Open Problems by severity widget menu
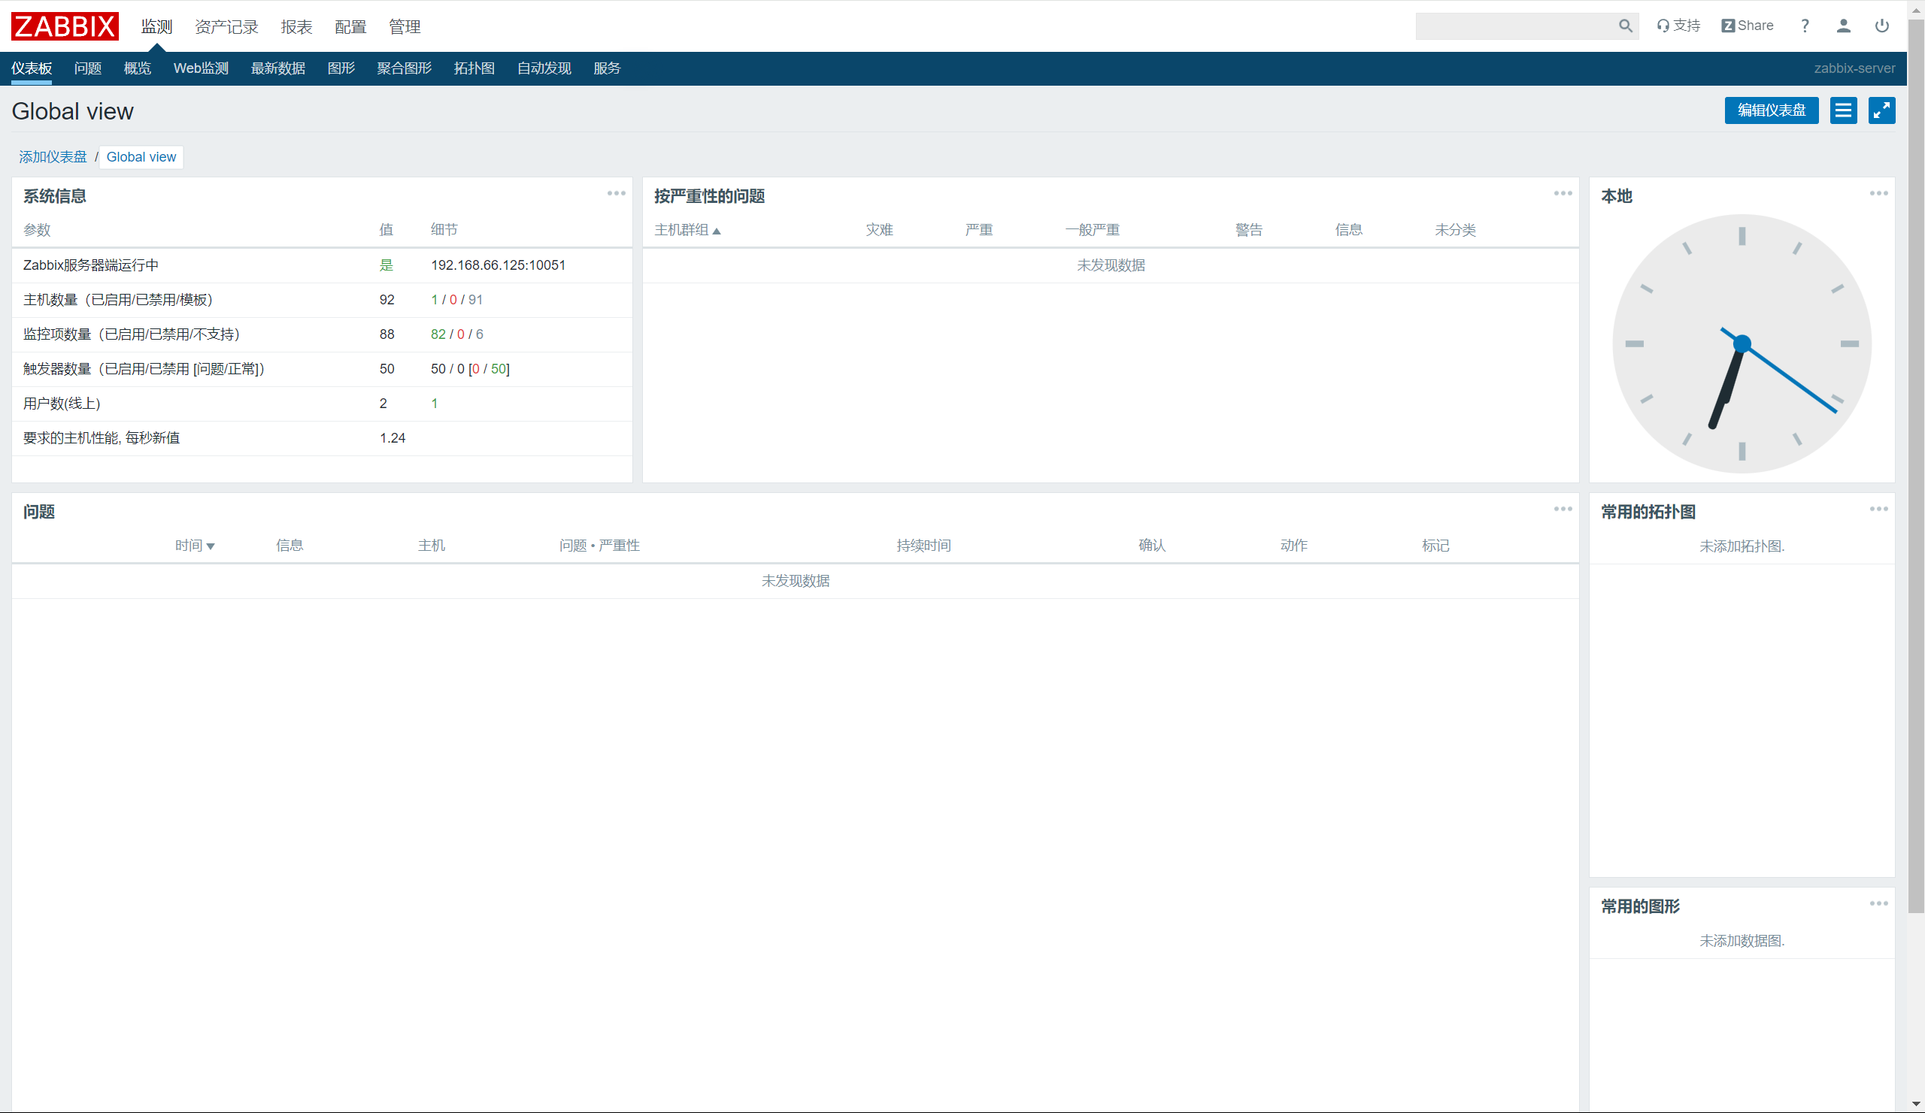Screen dimensions: 1925x1113 tap(1562, 194)
